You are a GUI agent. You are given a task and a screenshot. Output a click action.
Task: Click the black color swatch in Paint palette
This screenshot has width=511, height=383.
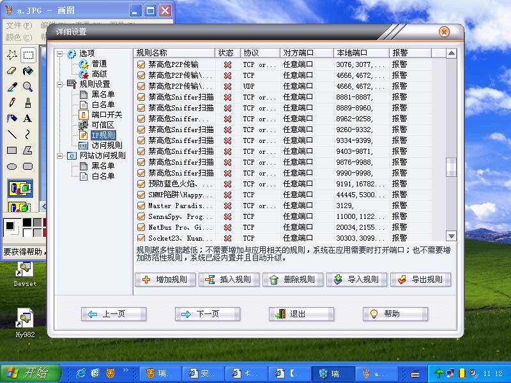pos(26,223)
